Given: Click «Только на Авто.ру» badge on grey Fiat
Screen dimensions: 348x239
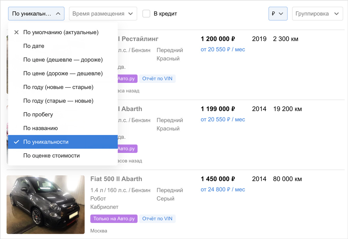Looking at the screenshot, I should tap(114, 219).
